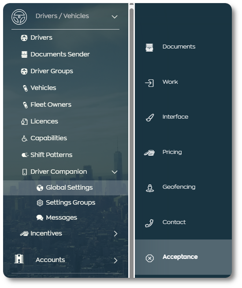Click the Accounts building icon
Viewport: 242px width, 288px height.
pyautogui.click(x=19, y=258)
